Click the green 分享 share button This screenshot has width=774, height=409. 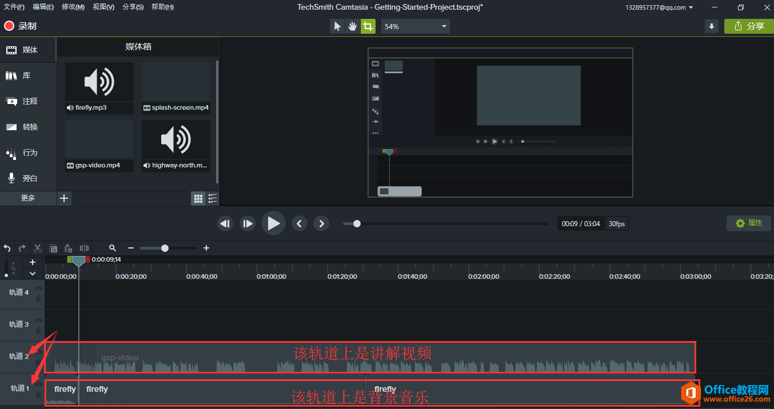tap(749, 26)
